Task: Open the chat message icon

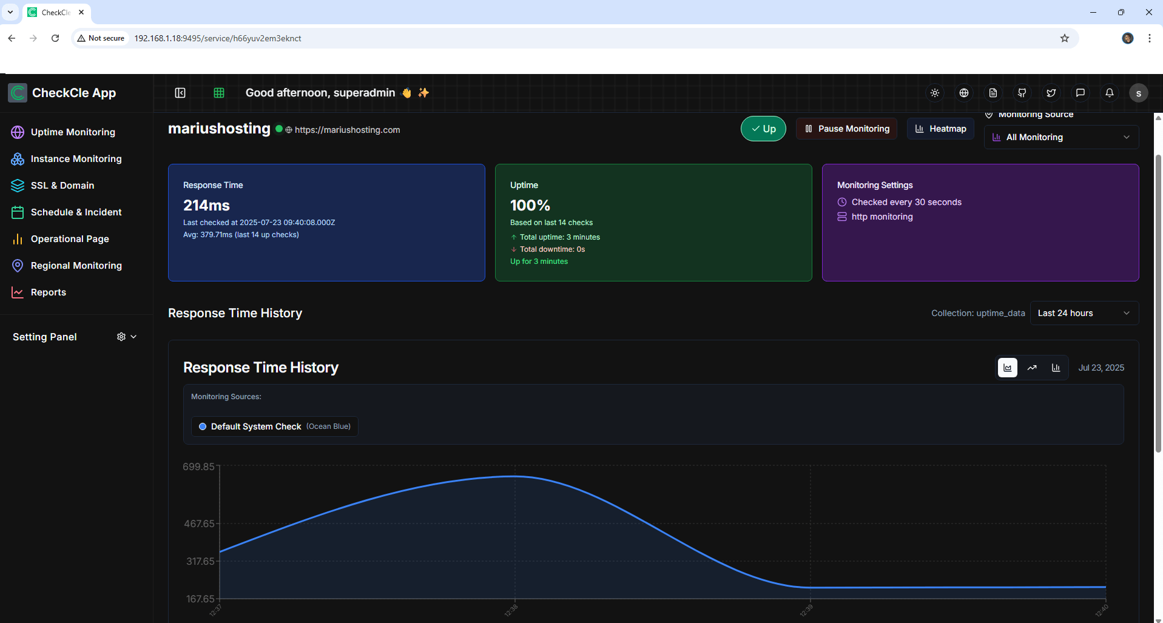Action: [1080, 93]
